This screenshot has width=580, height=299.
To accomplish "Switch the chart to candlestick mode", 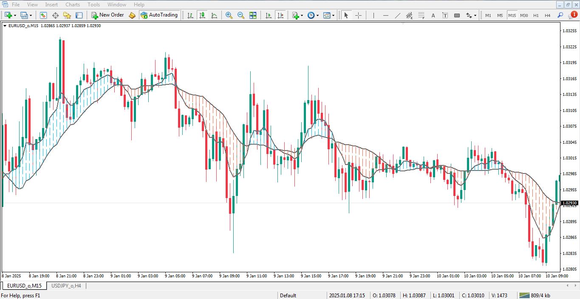I will click(202, 15).
